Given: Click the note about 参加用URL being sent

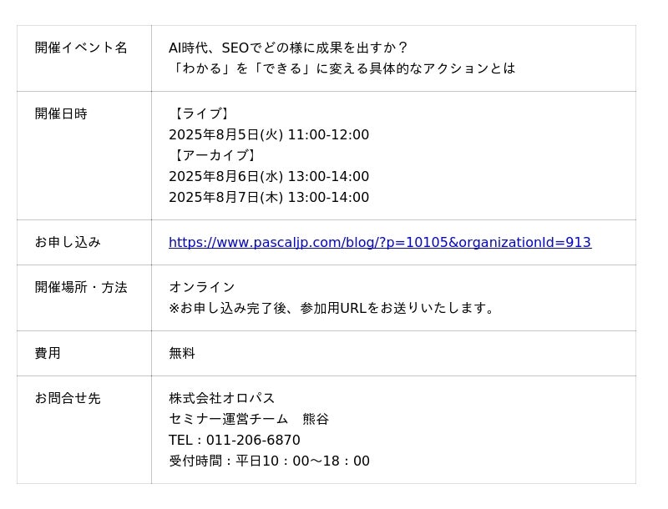Looking at the screenshot, I should click(331, 308).
